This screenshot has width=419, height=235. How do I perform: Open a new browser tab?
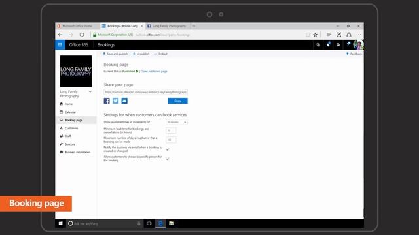click(194, 26)
